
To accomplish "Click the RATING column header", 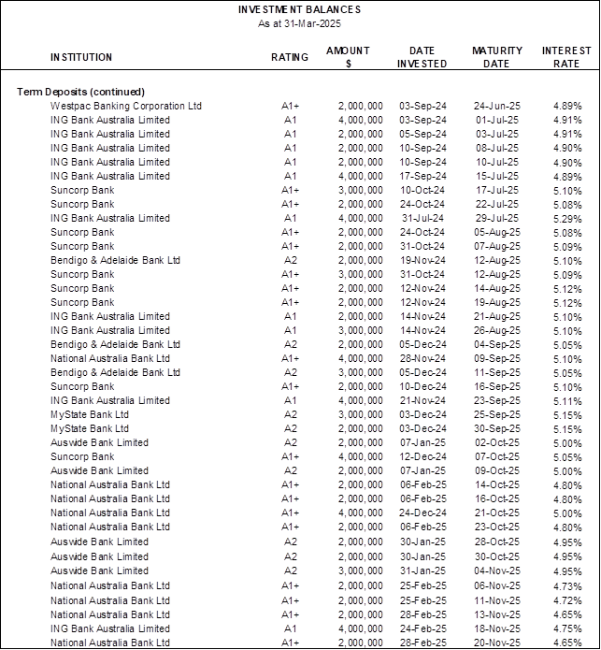I will click(x=290, y=57).
